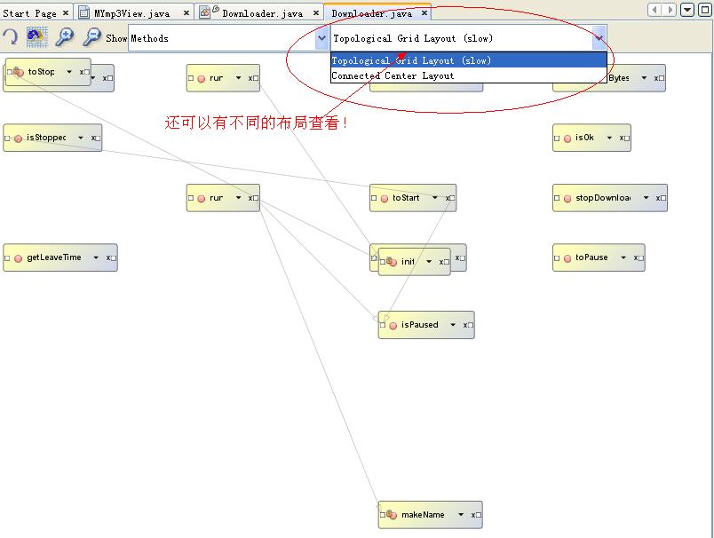Expand the dropdown arrow on toStart node
Viewport: 714px width, 538px height.
pos(435,198)
